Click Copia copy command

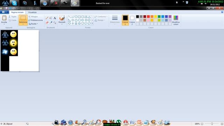pos(12,20)
